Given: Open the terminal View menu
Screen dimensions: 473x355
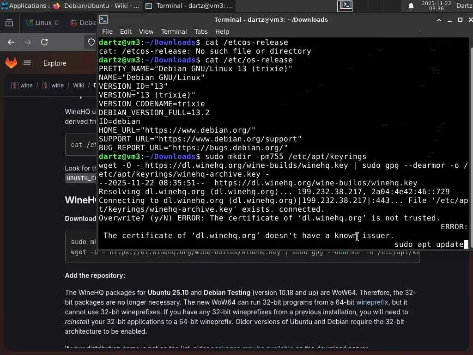Looking at the screenshot, I should coord(146,31).
